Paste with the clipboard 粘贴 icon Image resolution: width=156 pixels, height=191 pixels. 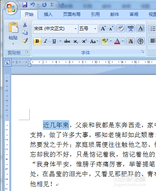[13, 27]
